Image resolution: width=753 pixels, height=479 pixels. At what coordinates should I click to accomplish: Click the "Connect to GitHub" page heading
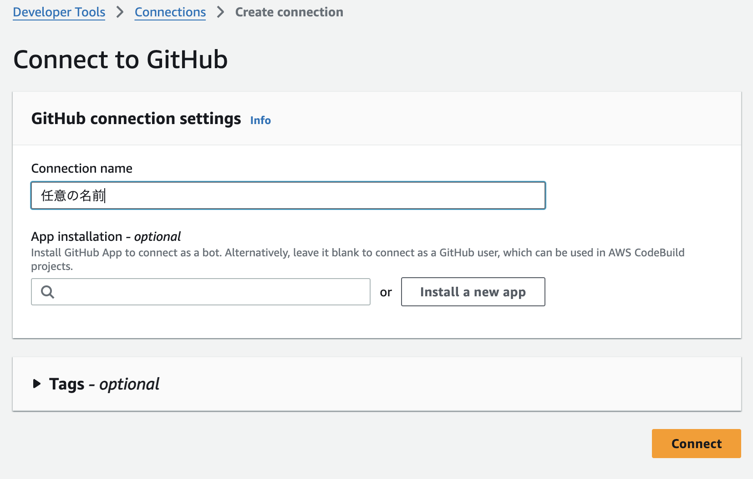pos(121,60)
